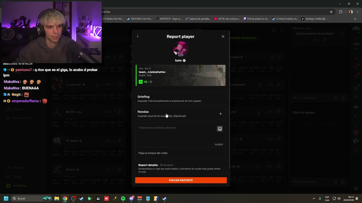Expand the Rondas section with plus icon
The image size is (362, 203).
coord(221,114)
